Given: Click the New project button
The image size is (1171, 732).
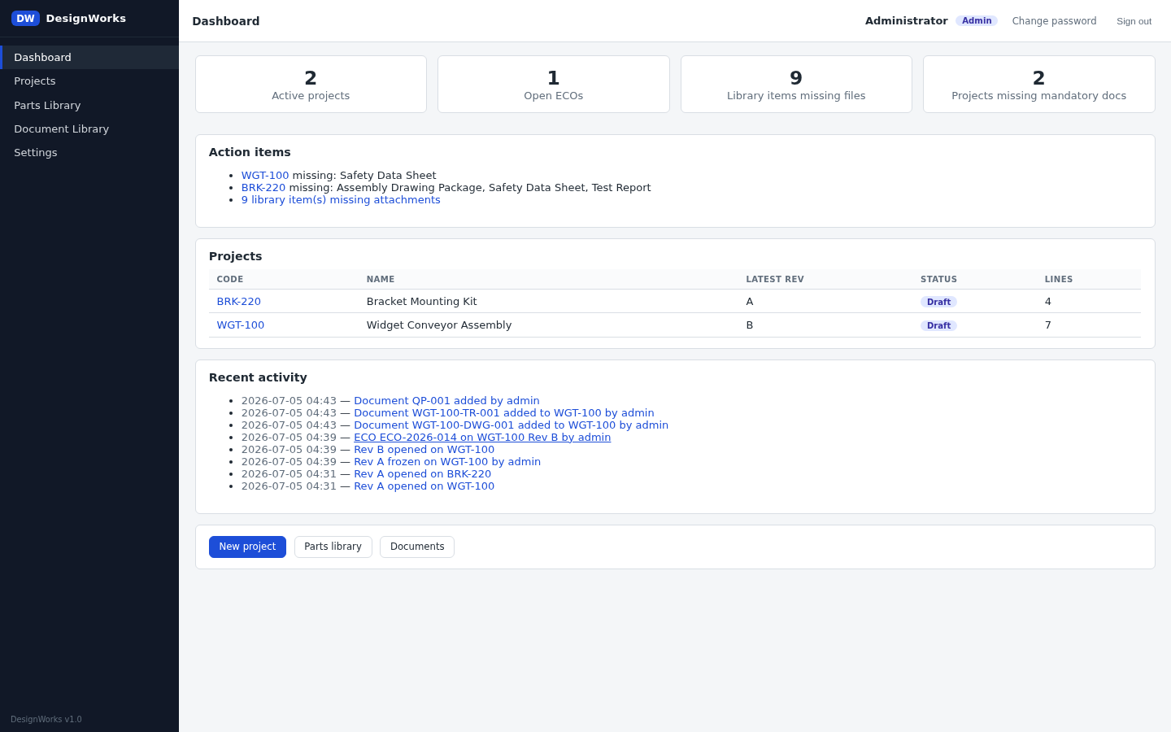Looking at the screenshot, I should click(x=247, y=547).
